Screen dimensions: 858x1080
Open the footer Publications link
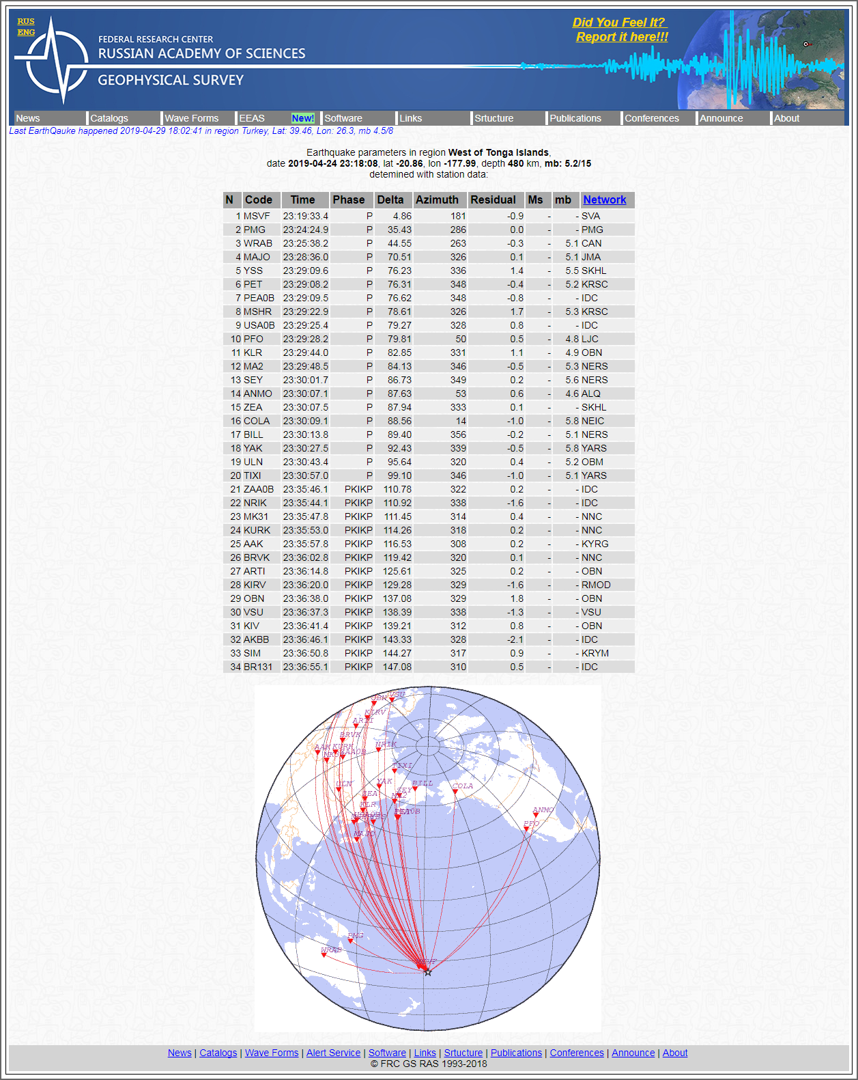pyautogui.click(x=516, y=1053)
